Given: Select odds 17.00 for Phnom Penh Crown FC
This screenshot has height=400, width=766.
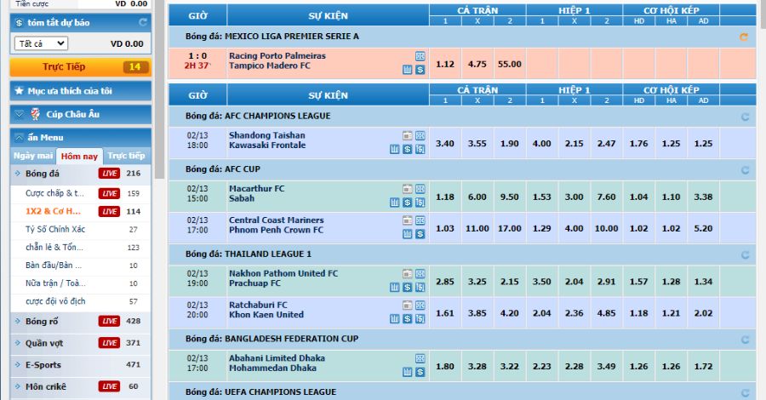Looking at the screenshot, I should coord(510,229).
